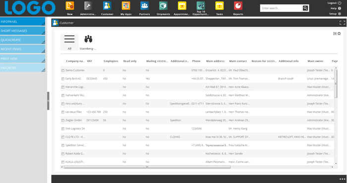
Task: Open the Reports pie chart icon
Action: [x=238, y=6]
